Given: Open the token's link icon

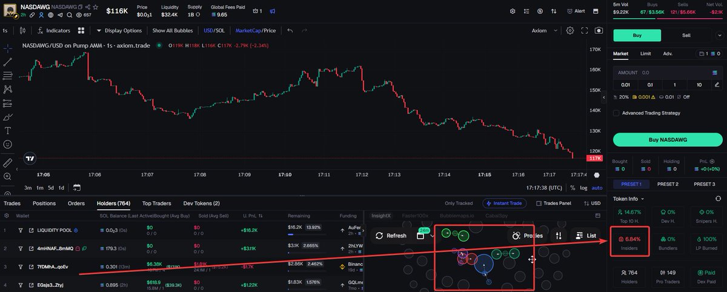Looking at the screenshot, I should (33, 15).
